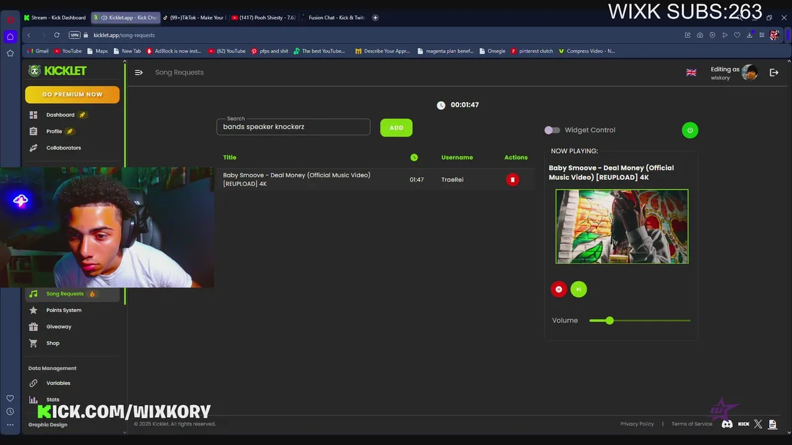The width and height of the screenshot is (792, 445).
Task: Toggle the Widget Control switch
Action: click(x=552, y=130)
